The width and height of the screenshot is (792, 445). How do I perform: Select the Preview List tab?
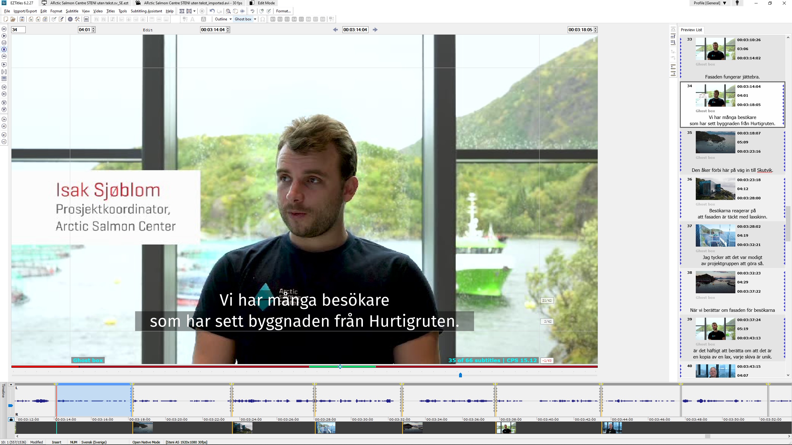click(x=691, y=30)
